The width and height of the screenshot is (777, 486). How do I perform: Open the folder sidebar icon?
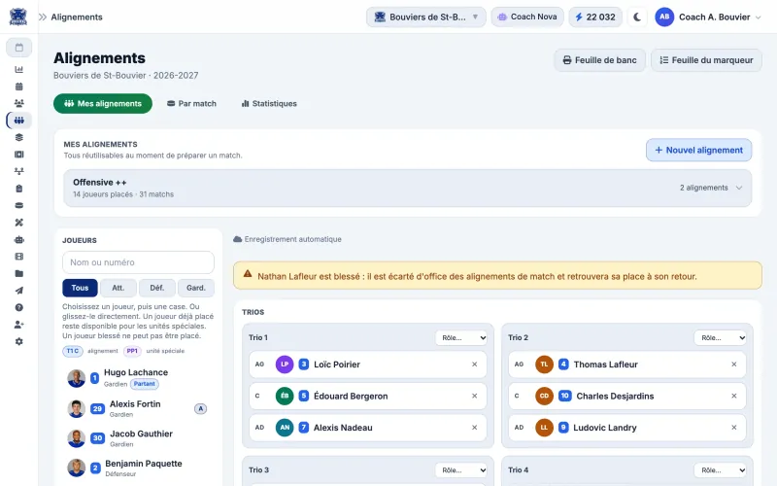click(x=18, y=273)
